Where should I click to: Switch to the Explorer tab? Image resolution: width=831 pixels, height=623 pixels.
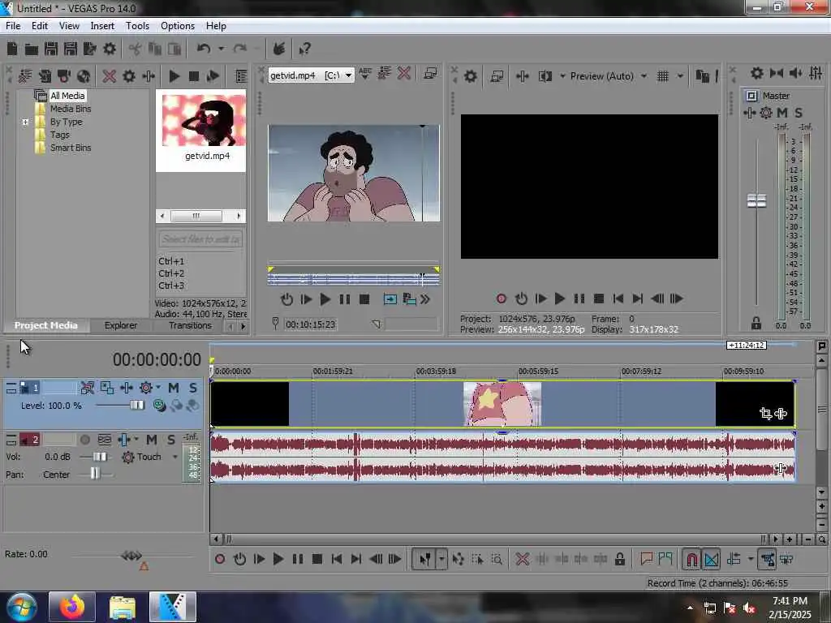coord(120,325)
